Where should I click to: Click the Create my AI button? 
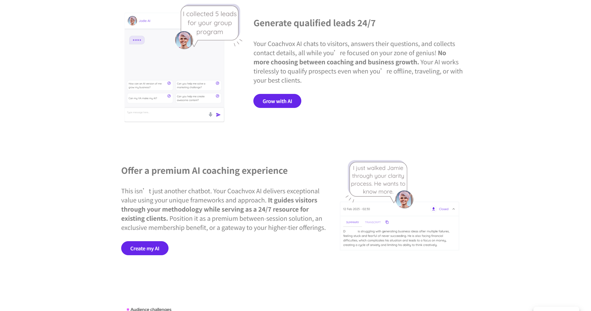[145, 248]
